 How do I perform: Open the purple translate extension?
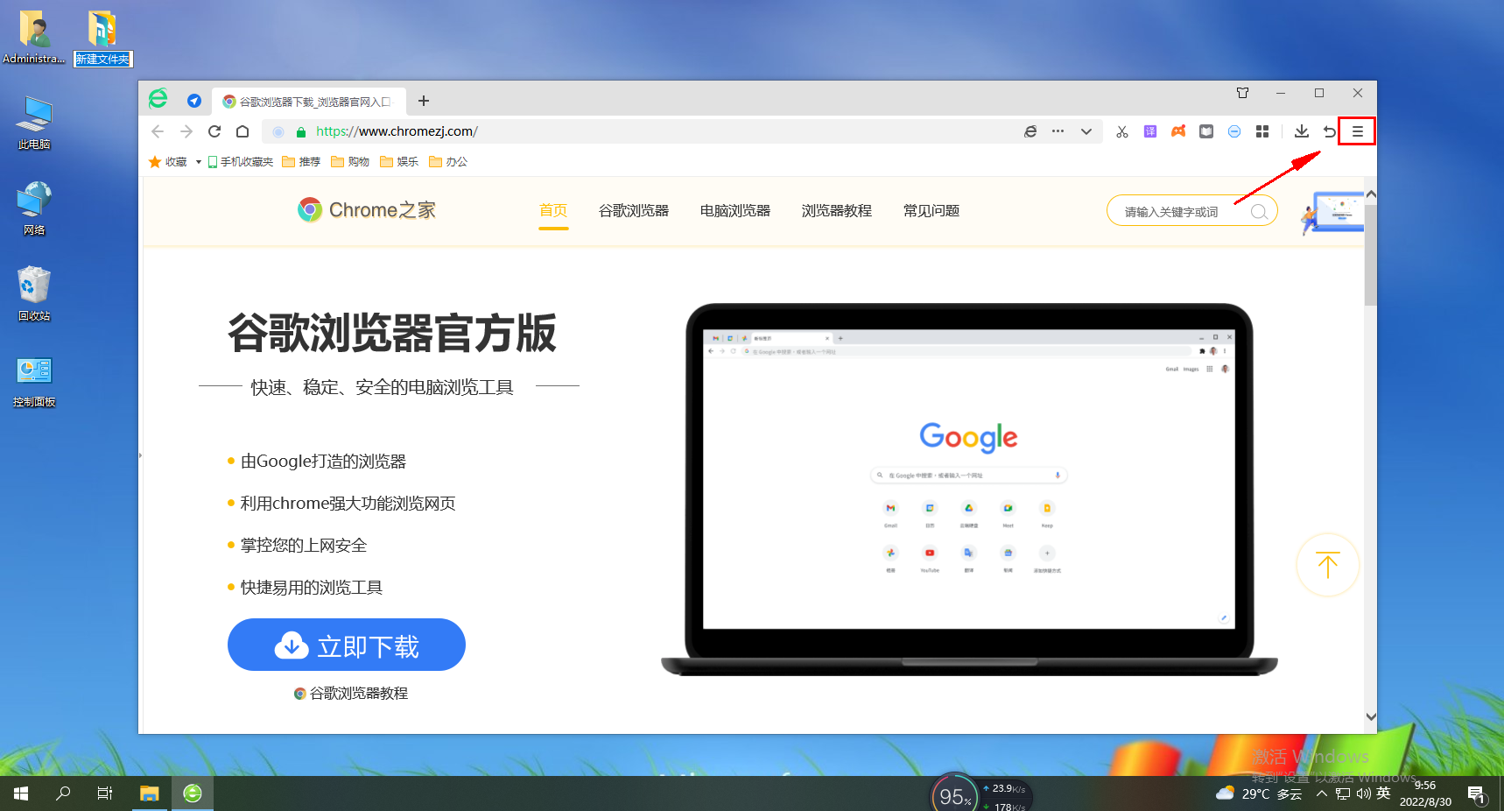pyautogui.click(x=1150, y=131)
